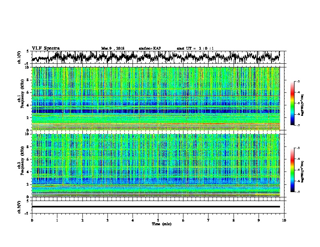Select the Mar.9, 2018 date label

(113, 48)
